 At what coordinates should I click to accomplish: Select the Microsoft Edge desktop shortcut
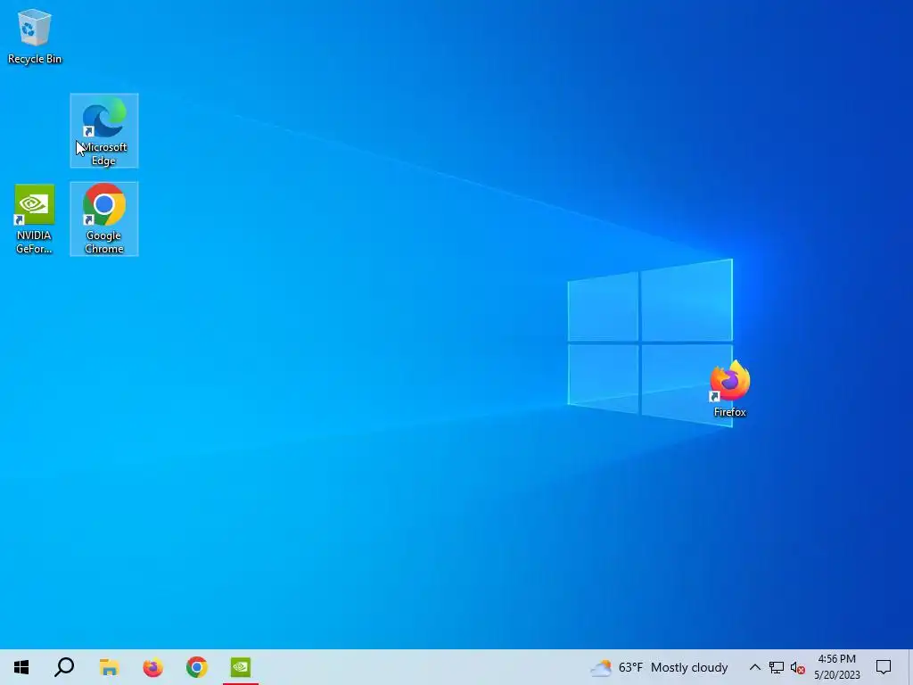tap(104, 131)
